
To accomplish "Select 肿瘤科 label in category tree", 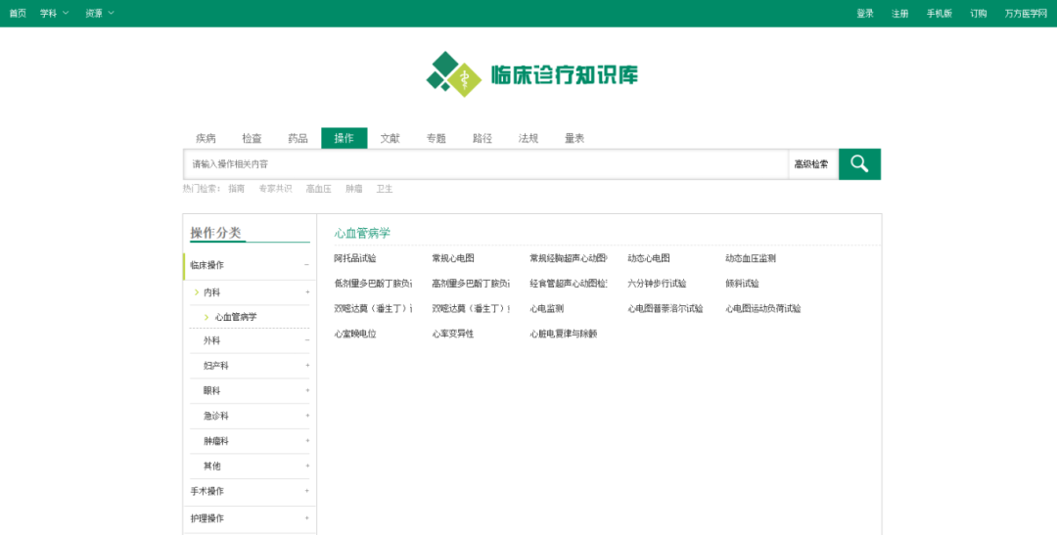I will (215, 441).
